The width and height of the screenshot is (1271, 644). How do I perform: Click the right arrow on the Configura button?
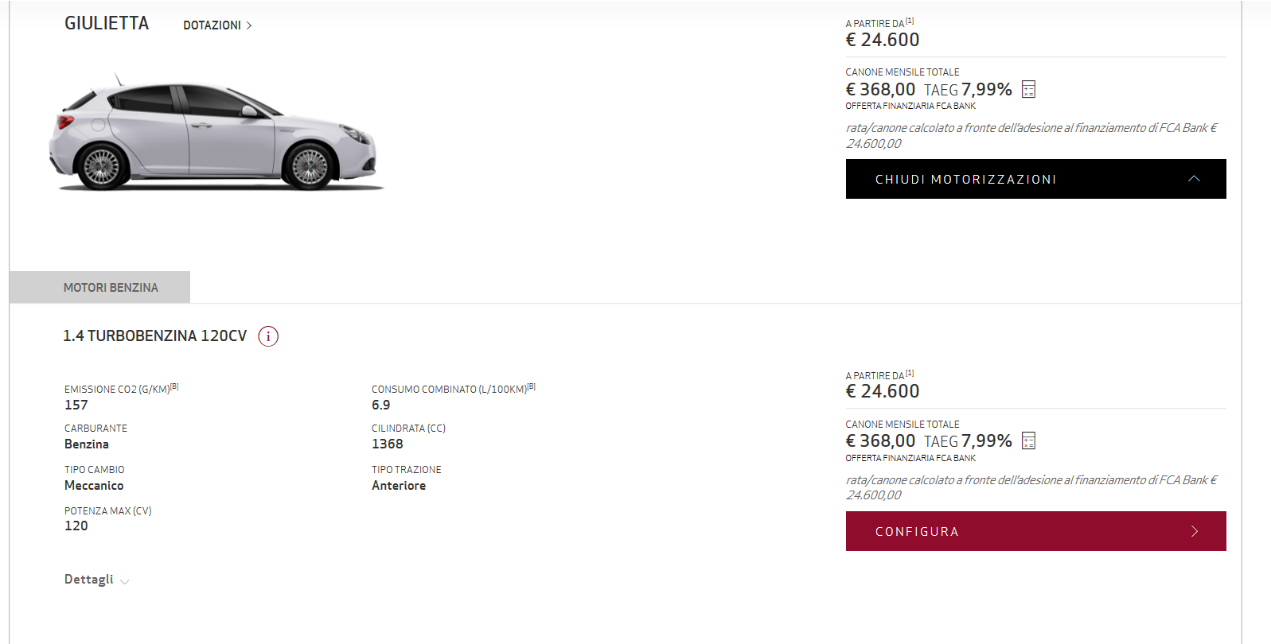pos(1194,531)
